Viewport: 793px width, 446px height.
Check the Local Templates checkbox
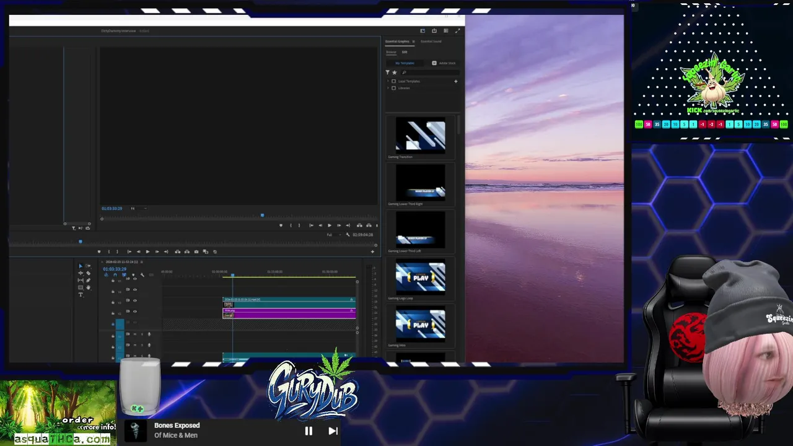[x=393, y=81]
